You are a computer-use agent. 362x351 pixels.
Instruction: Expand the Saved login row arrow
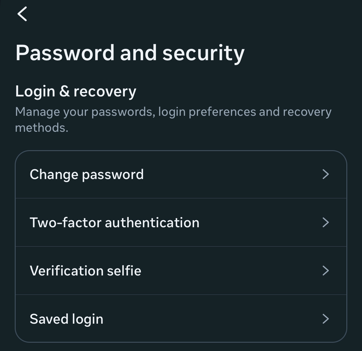[x=325, y=319]
